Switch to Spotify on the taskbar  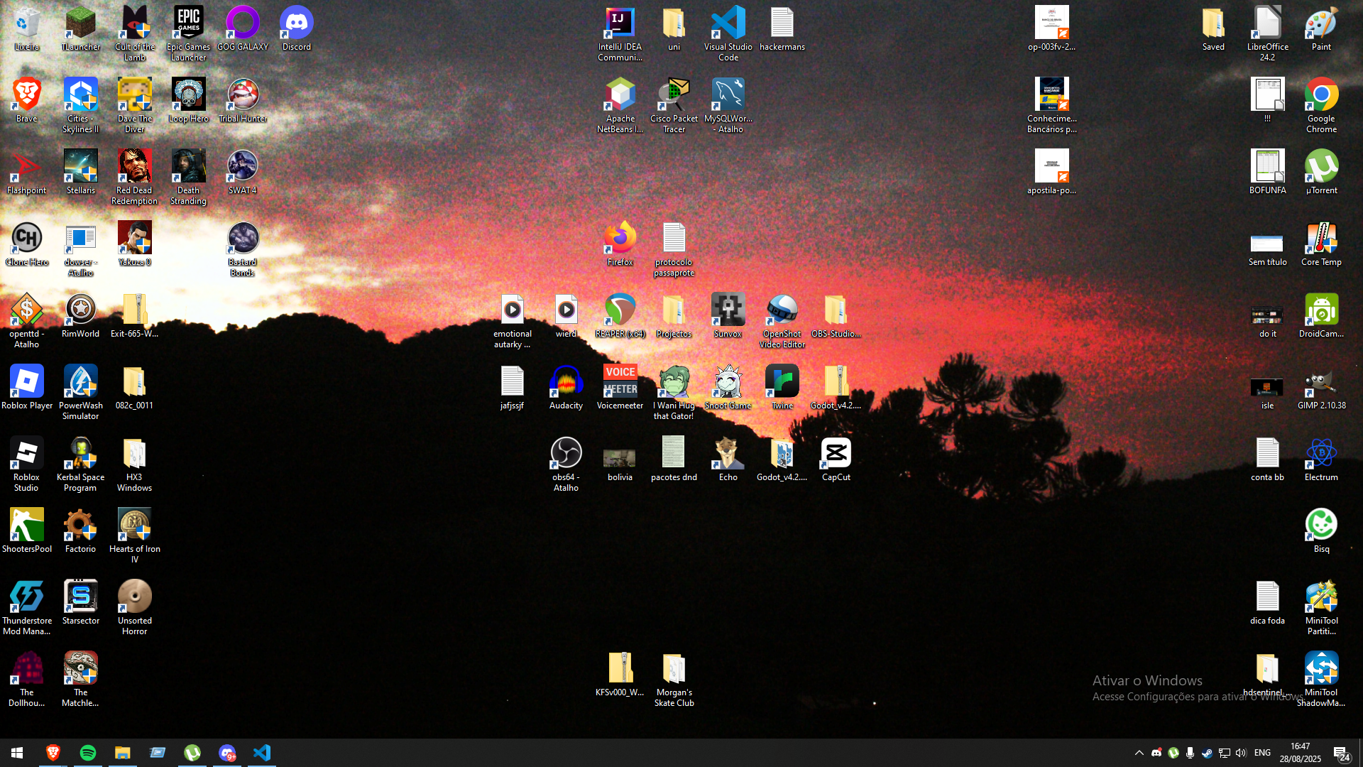click(x=88, y=753)
